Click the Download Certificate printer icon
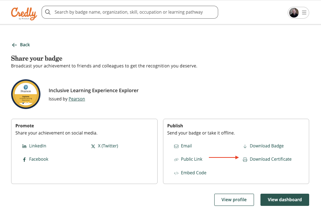321x217 pixels. coord(245,160)
